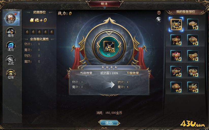Click the 强化 enhance button
The height and width of the screenshot is (130, 209).
point(109,123)
